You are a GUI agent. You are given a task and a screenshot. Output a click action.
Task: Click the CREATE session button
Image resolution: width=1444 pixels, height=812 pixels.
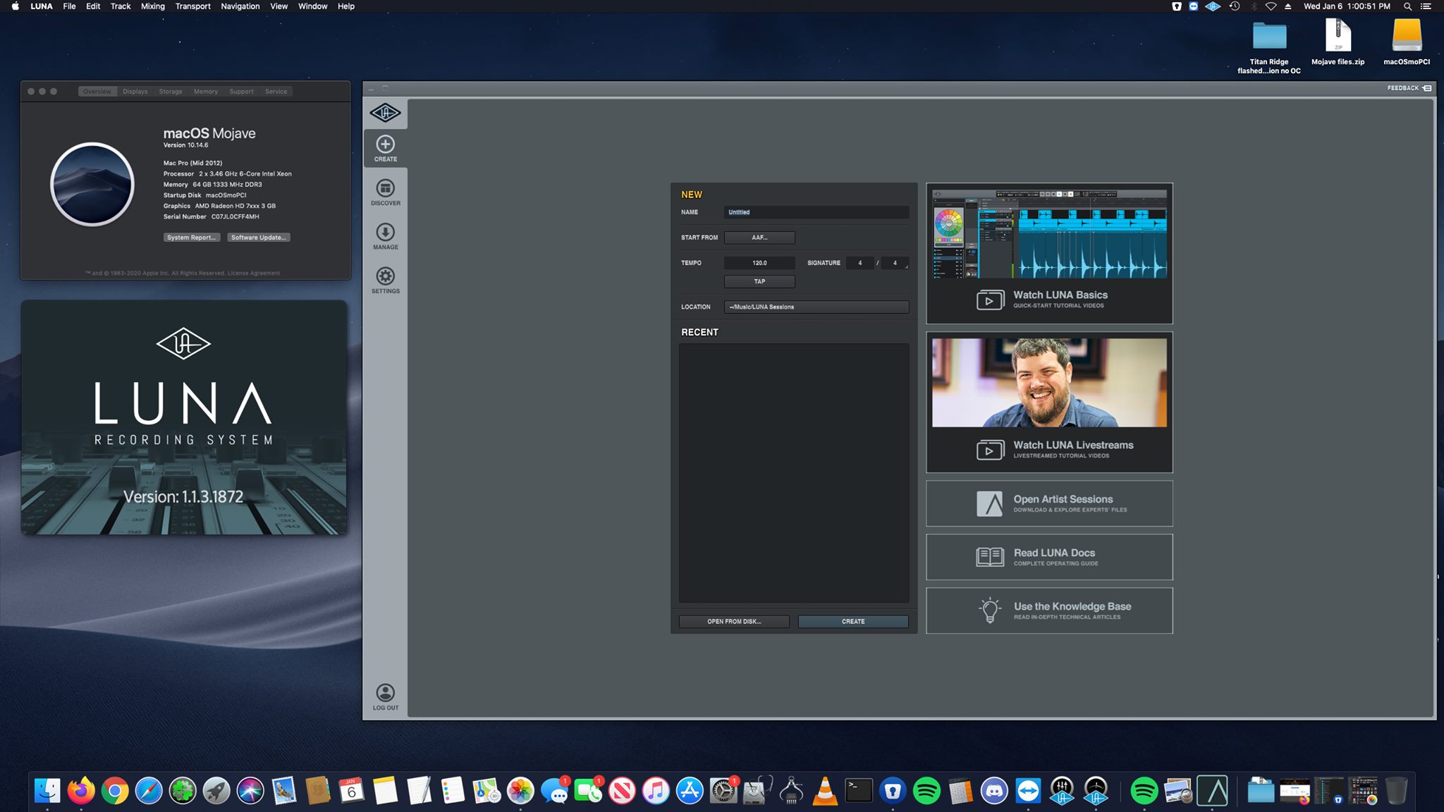(x=853, y=622)
